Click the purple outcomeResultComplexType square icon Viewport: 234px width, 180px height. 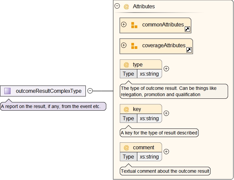pos(8,91)
